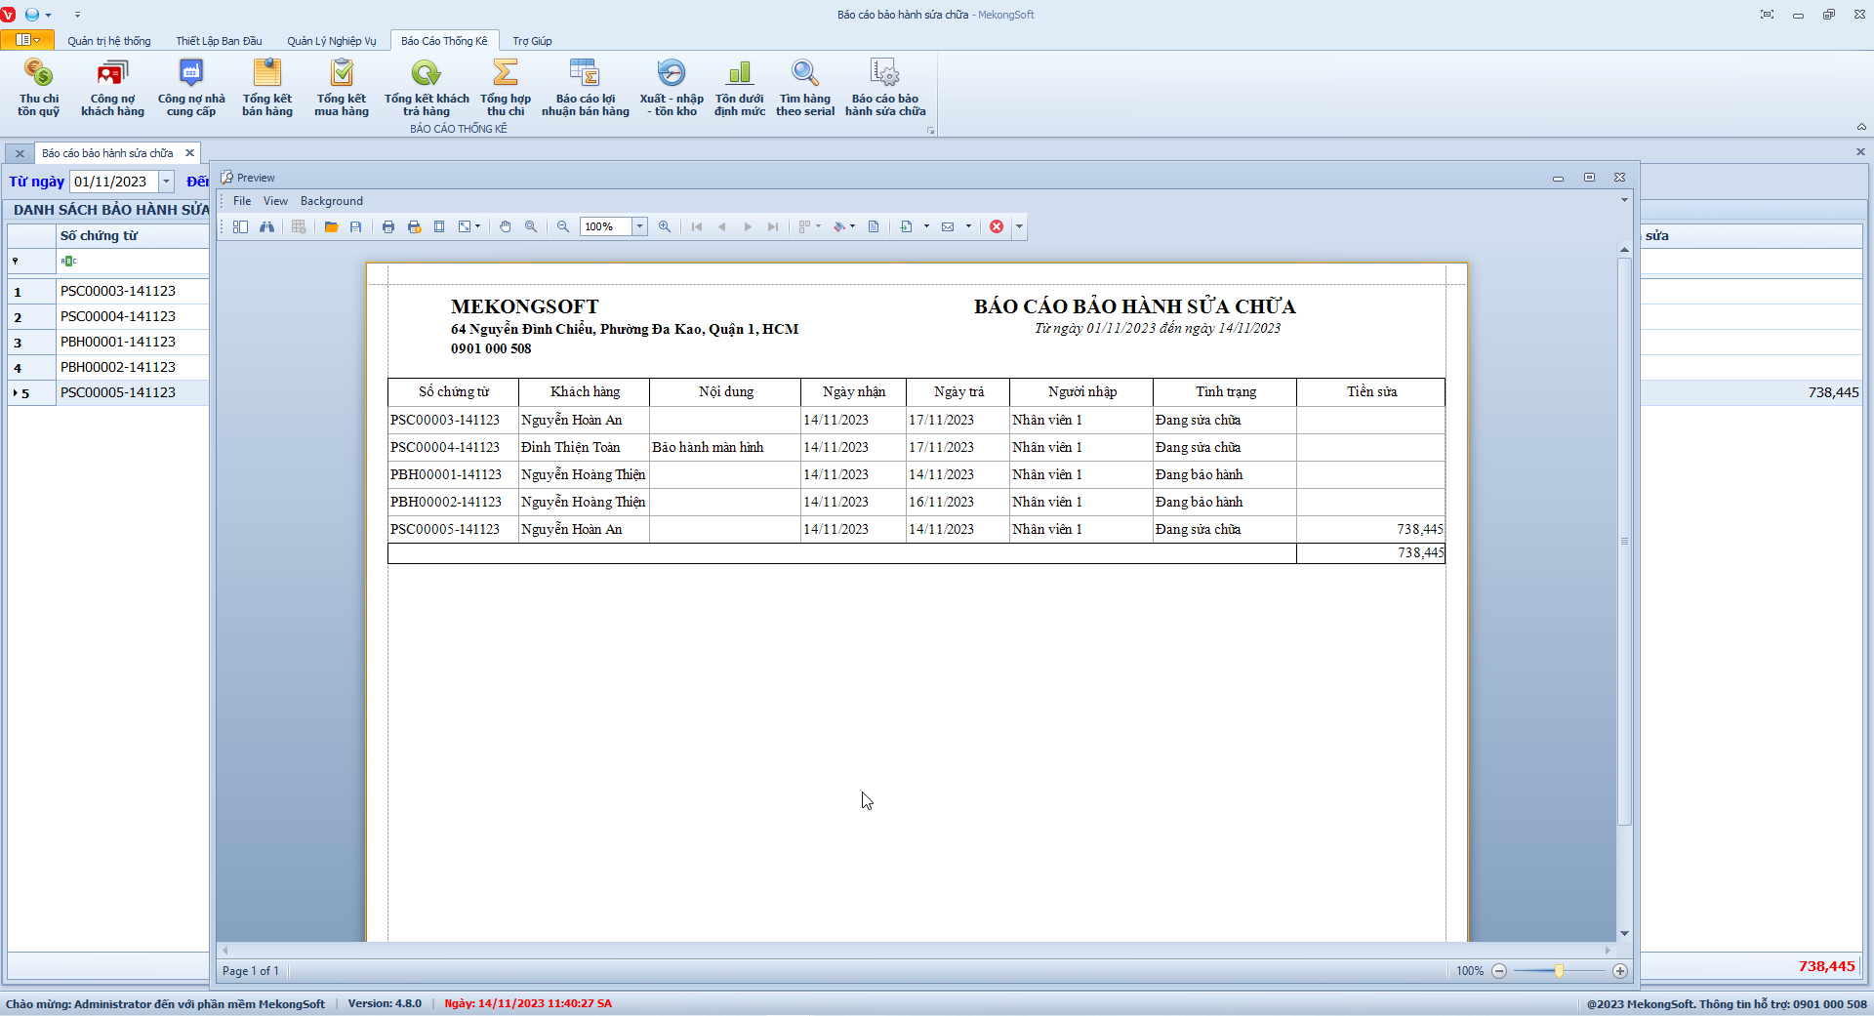Click the Save icon in preview toolbar
Screen dimensions: 1874x1016
(x=356, y=226)
